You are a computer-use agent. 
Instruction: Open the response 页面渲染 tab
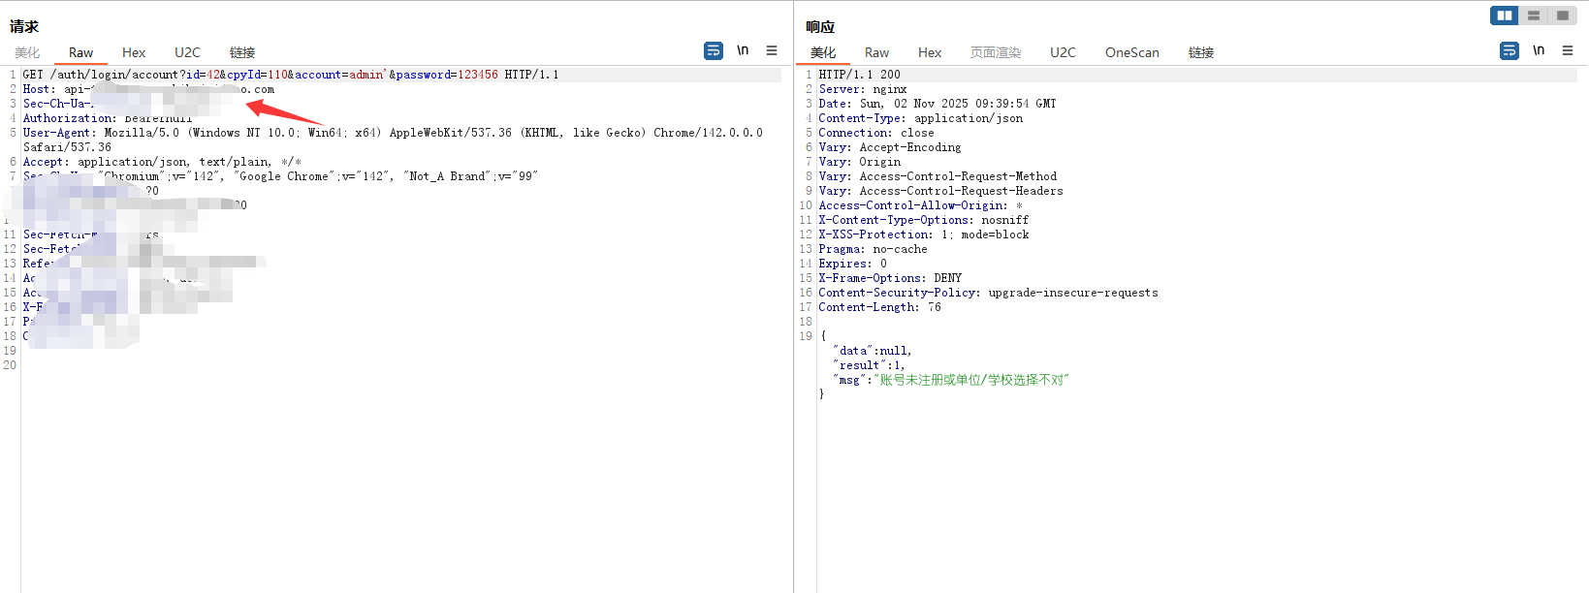[996, 52]
